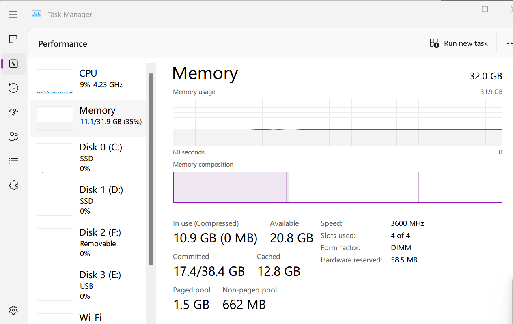
Task: Open Startup apps page icon
Action: (x=13, y=112)
